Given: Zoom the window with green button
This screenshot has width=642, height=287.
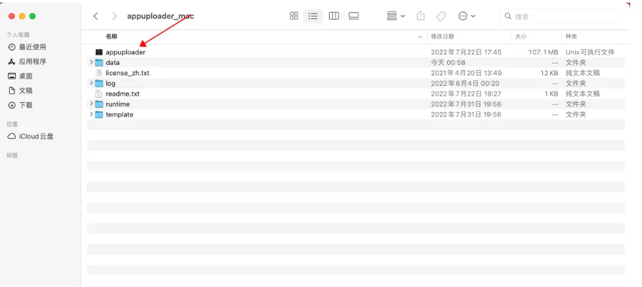Looking at the screenshot, I should (33, 16).
